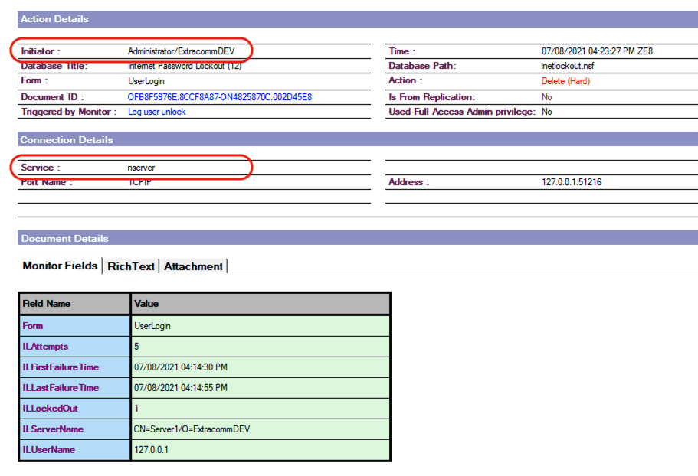Click the Log user unlock link
Image resolution: width=698 pixels, height=476 pixels.
(156, 112)
